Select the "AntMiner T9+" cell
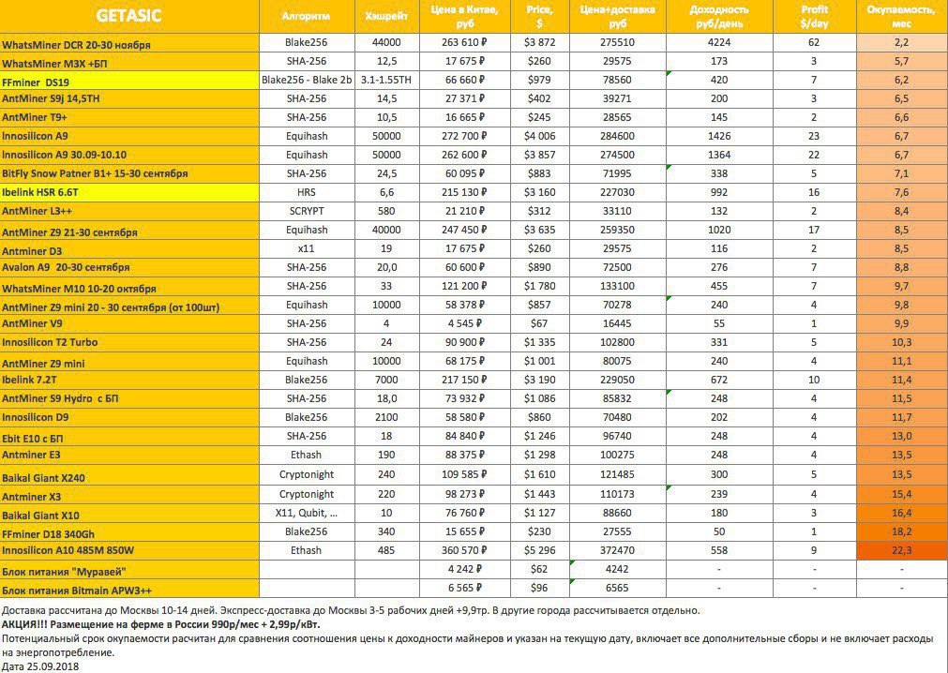 point(129,118)
